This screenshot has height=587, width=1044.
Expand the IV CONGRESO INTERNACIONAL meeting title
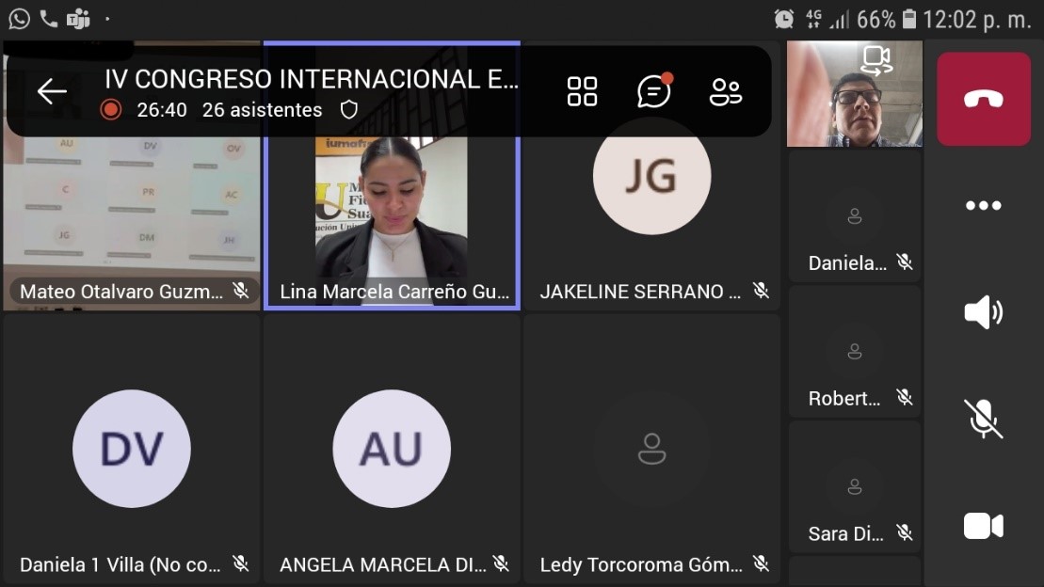[x=311, y=79]
